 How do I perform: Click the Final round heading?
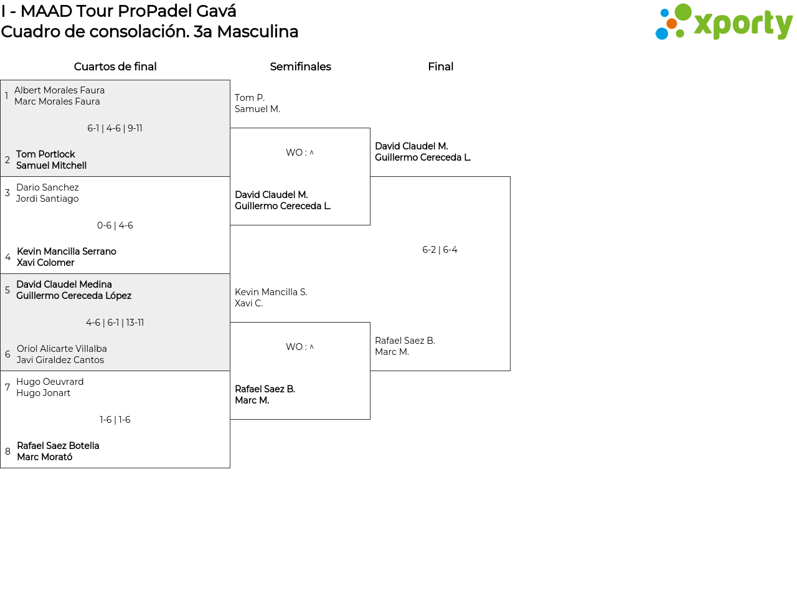point(440,67)
